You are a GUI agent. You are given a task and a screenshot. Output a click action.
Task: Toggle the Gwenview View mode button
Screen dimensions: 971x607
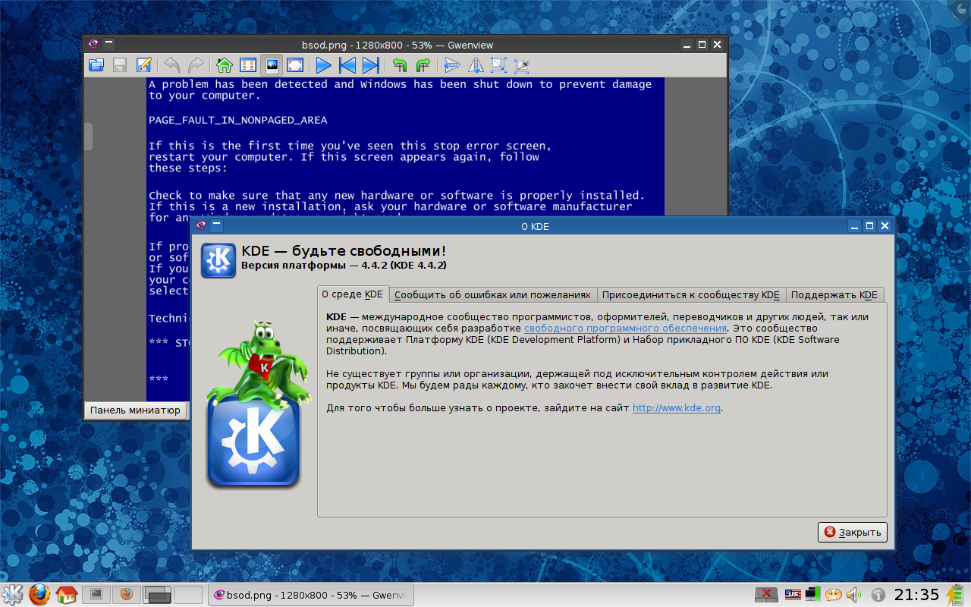tap(271, 65)
